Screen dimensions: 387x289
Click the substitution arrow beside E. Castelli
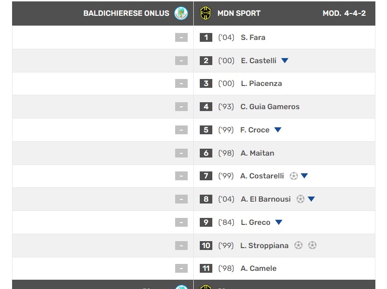coord(285,61)
